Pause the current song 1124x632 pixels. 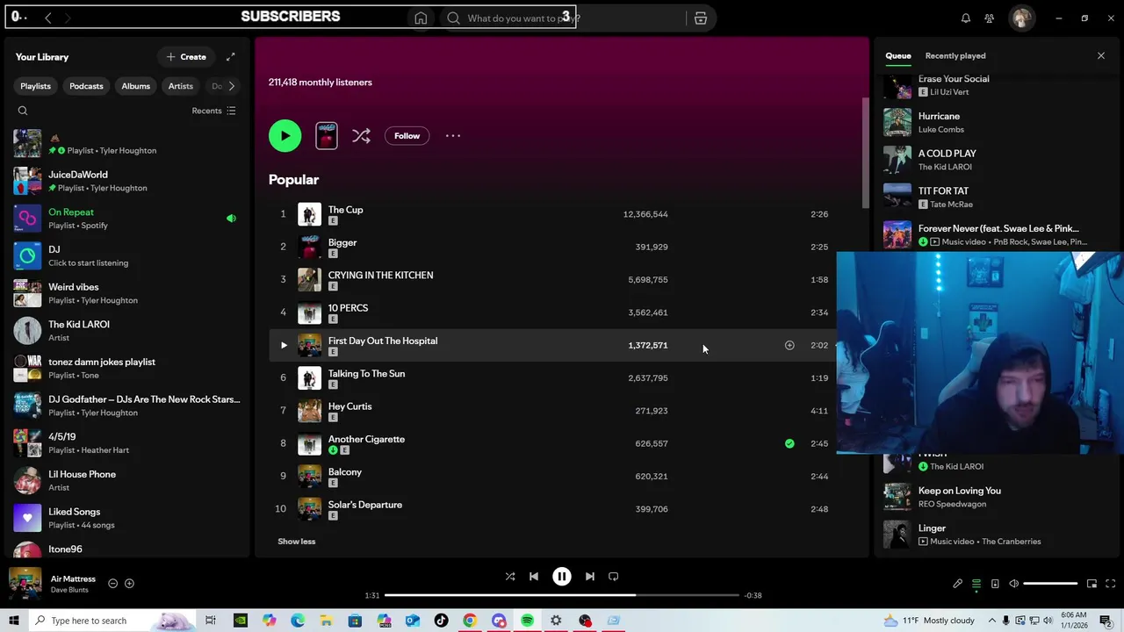tap(562, 577)
